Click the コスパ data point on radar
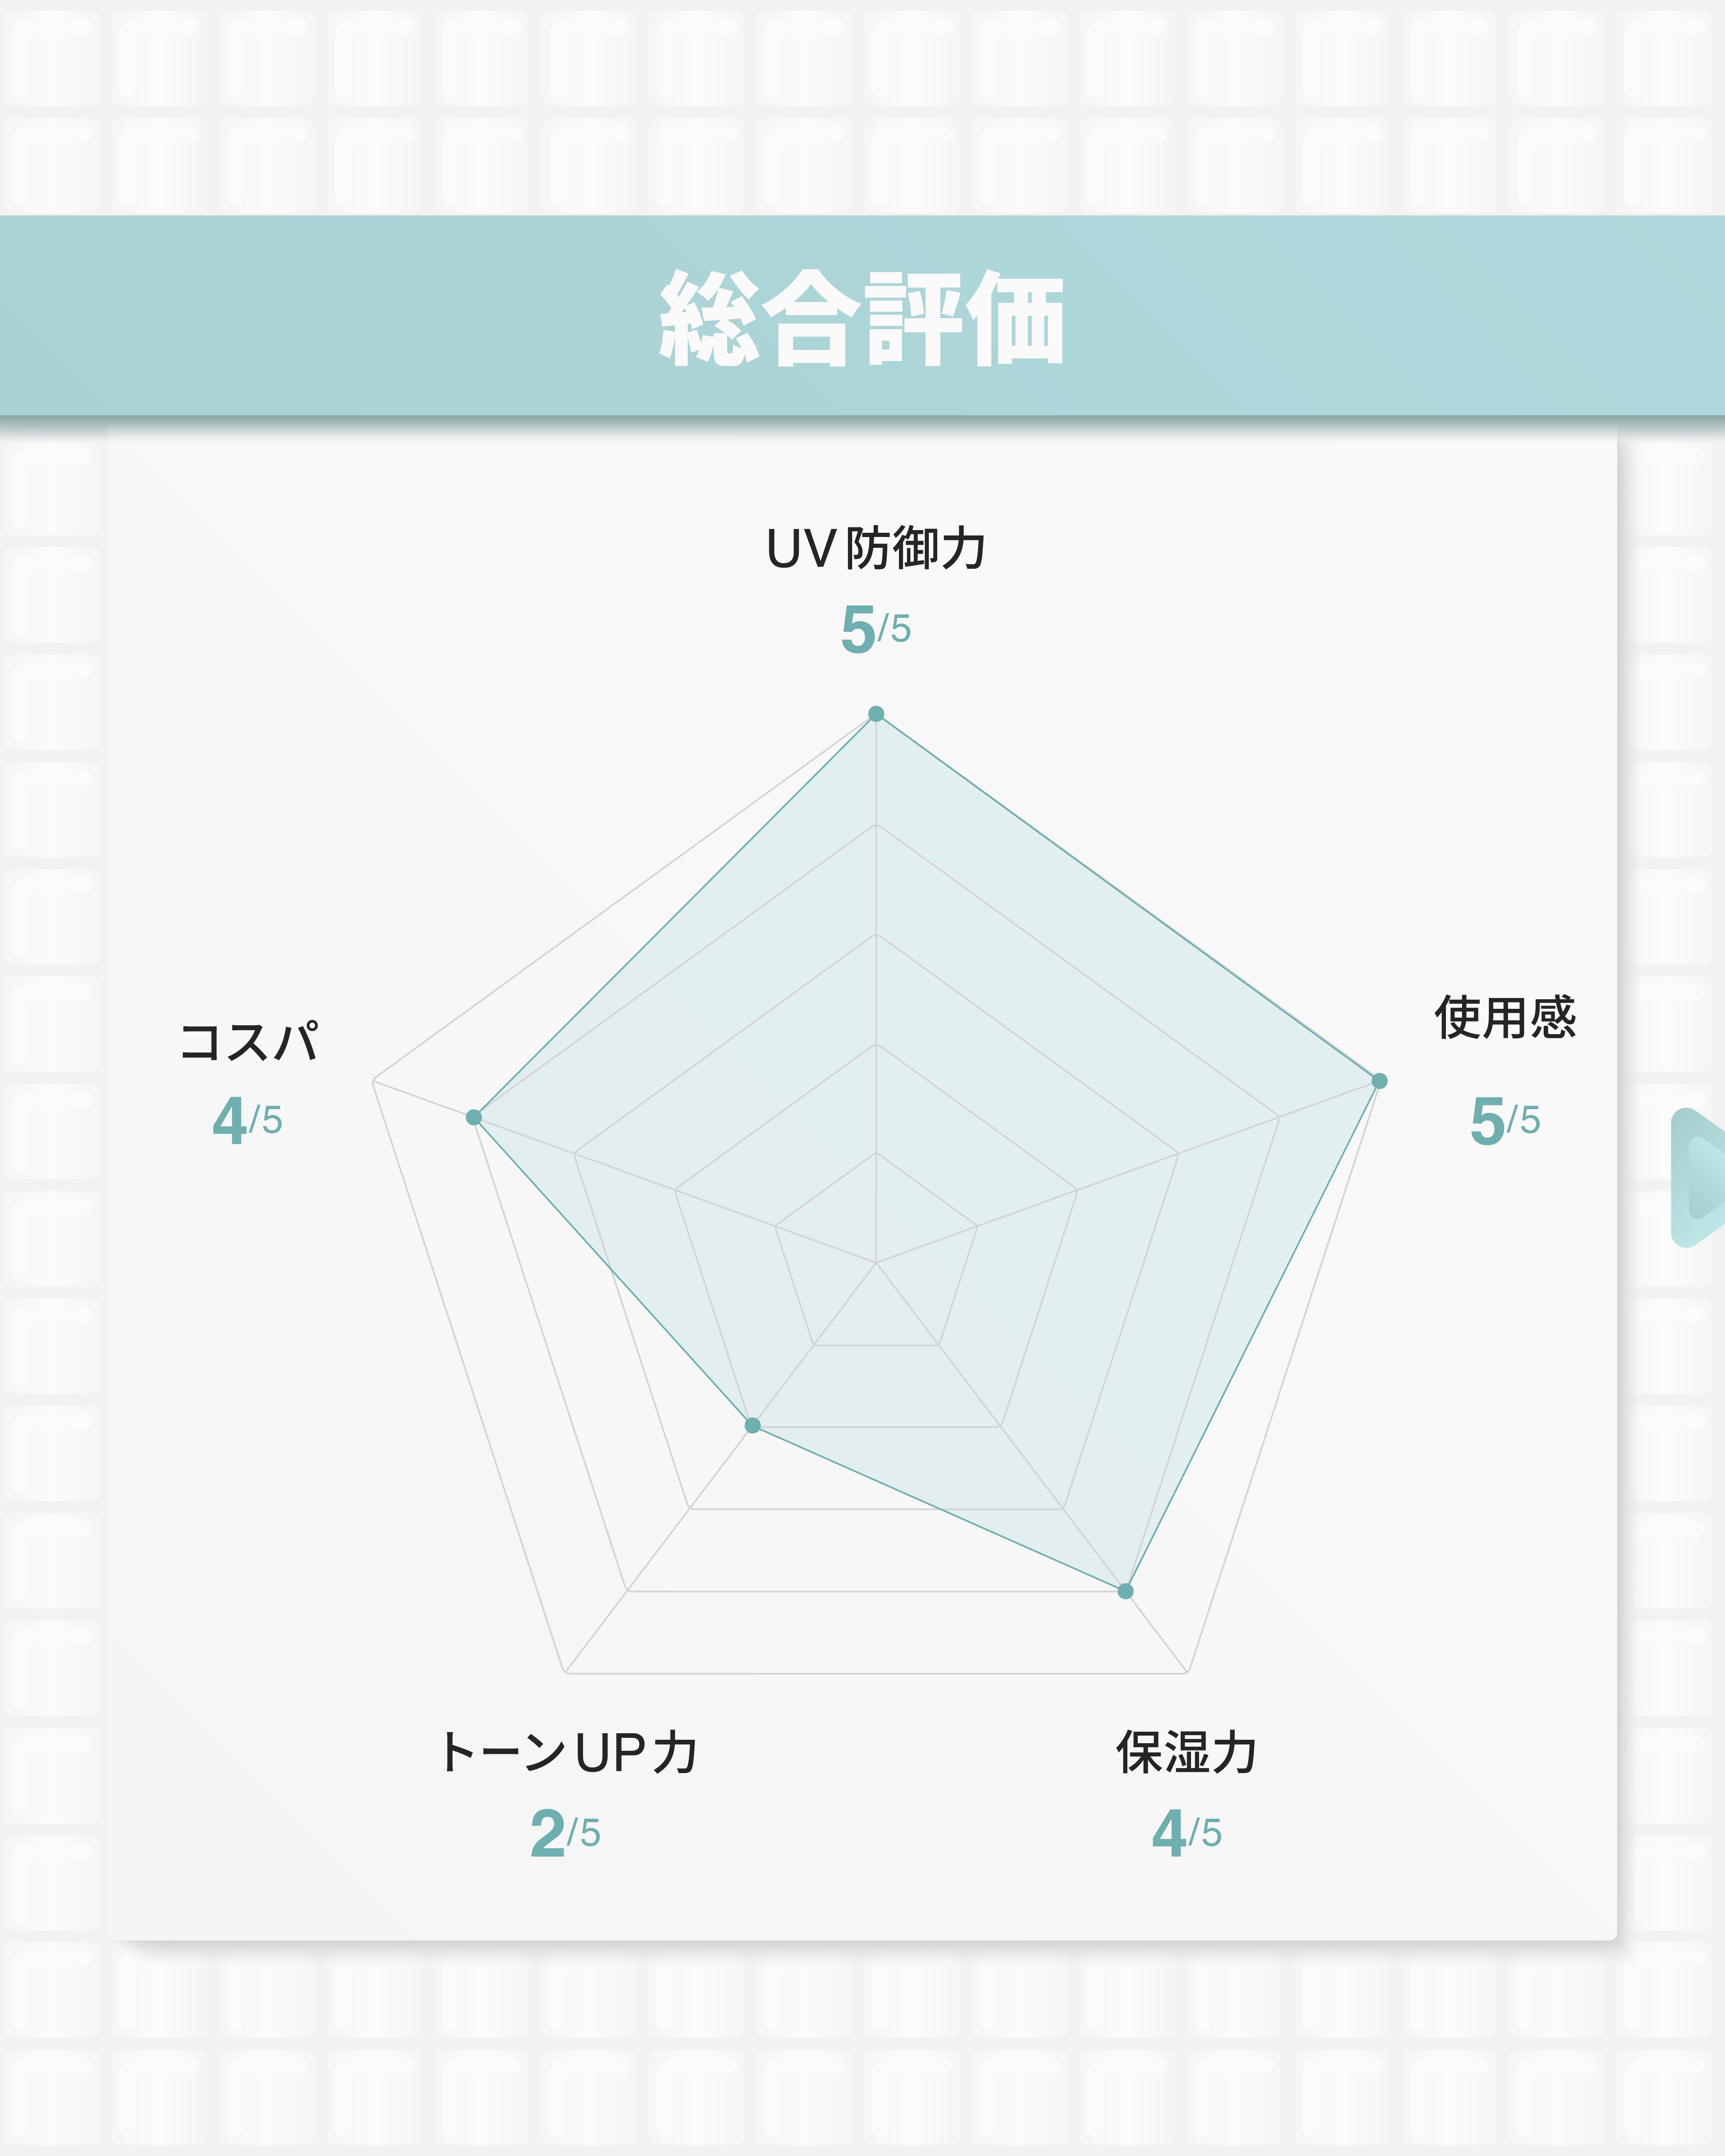Image resolution: width=1725 pixels, height=2156 pixels. pyautogui.click(x=474, y=1117)
